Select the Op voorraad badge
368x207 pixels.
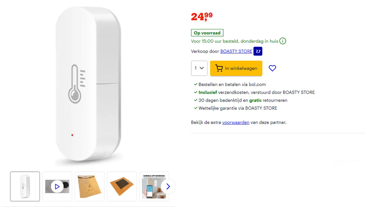tap(207, 32)
